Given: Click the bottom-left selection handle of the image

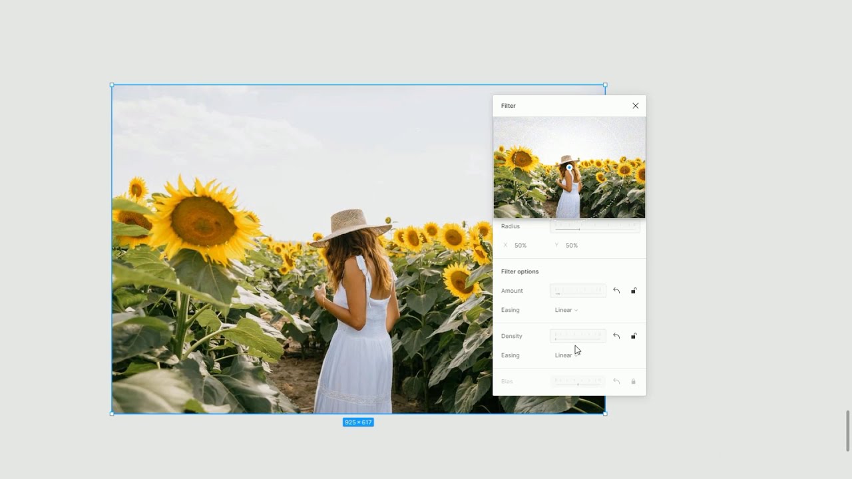Looking at the screenshot, I should click(112, 414).
